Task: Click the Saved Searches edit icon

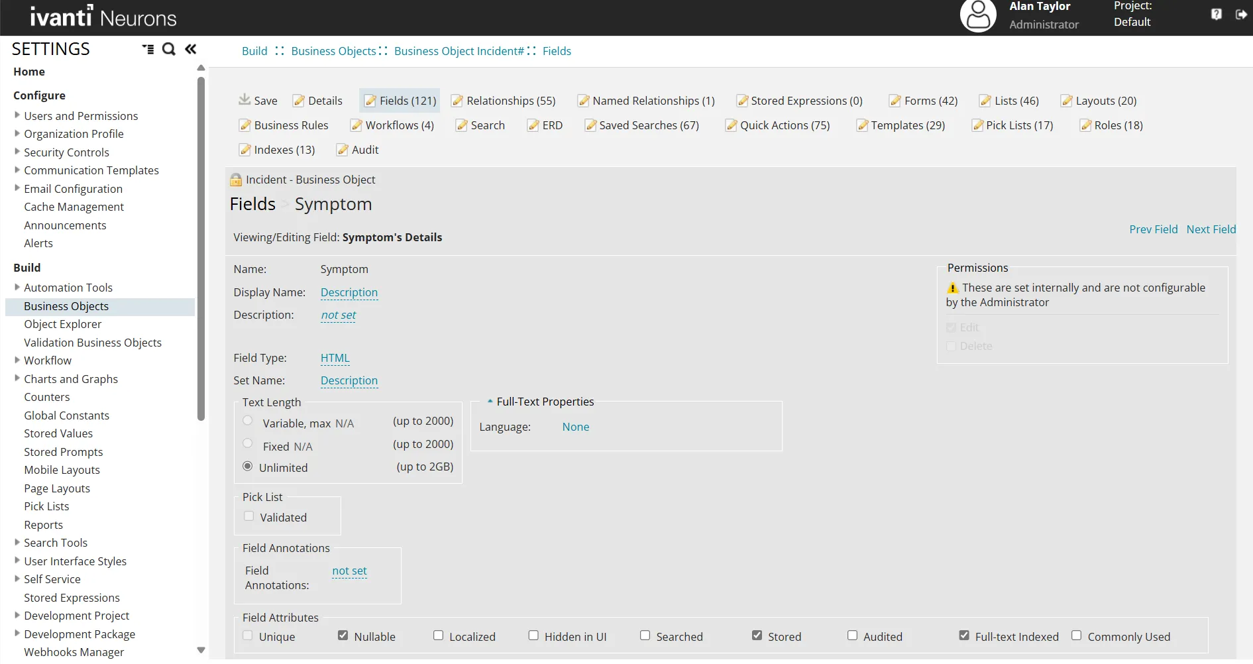Action: 590,125
